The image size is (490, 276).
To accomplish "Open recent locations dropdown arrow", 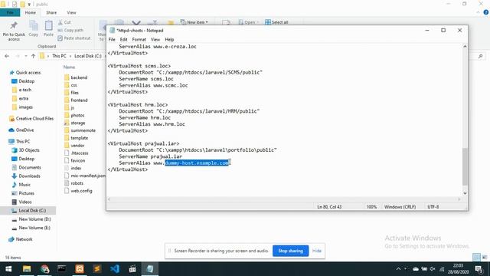I will (25, 56).
